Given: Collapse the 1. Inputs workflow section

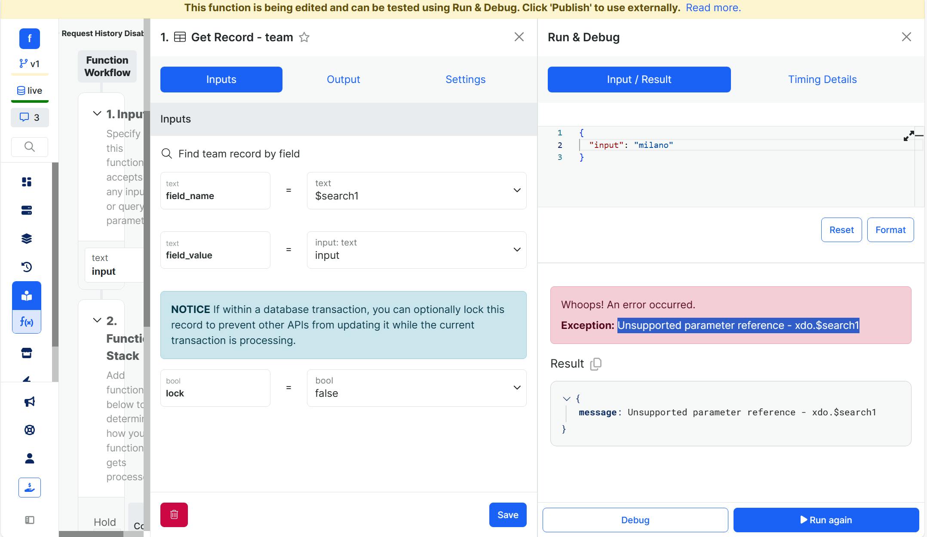Looking at the screenshot, I should point(97,114).
